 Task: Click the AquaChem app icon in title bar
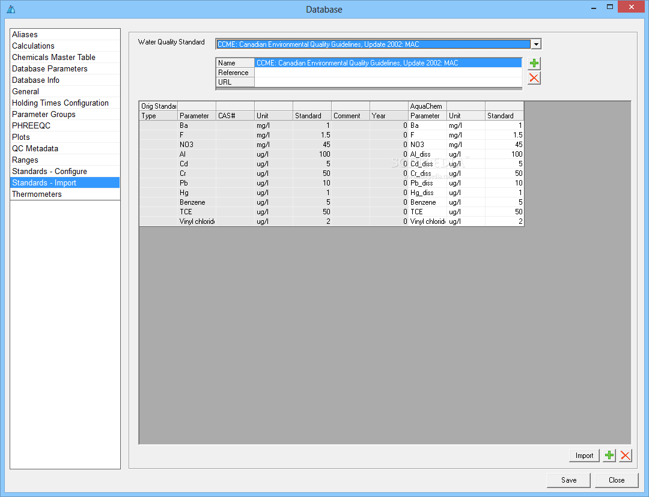tap(11, 9)
